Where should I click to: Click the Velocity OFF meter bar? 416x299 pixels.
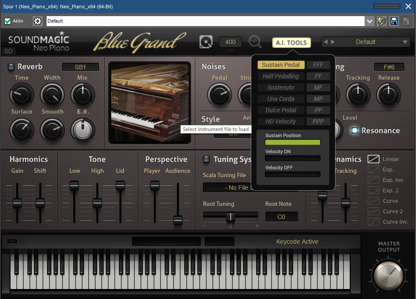[x=293, y=175]
